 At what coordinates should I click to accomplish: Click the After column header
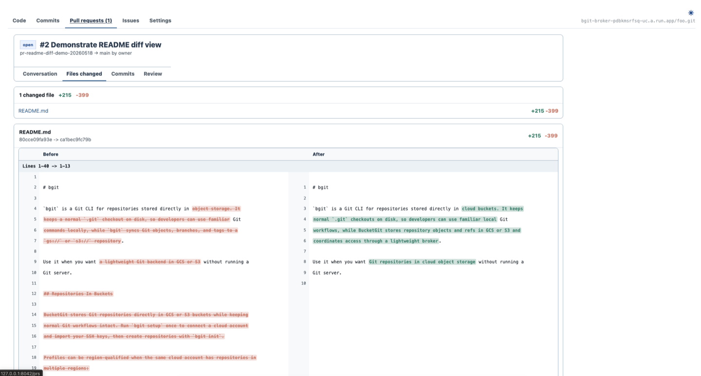pyautogui.click(x=318, y=154)
